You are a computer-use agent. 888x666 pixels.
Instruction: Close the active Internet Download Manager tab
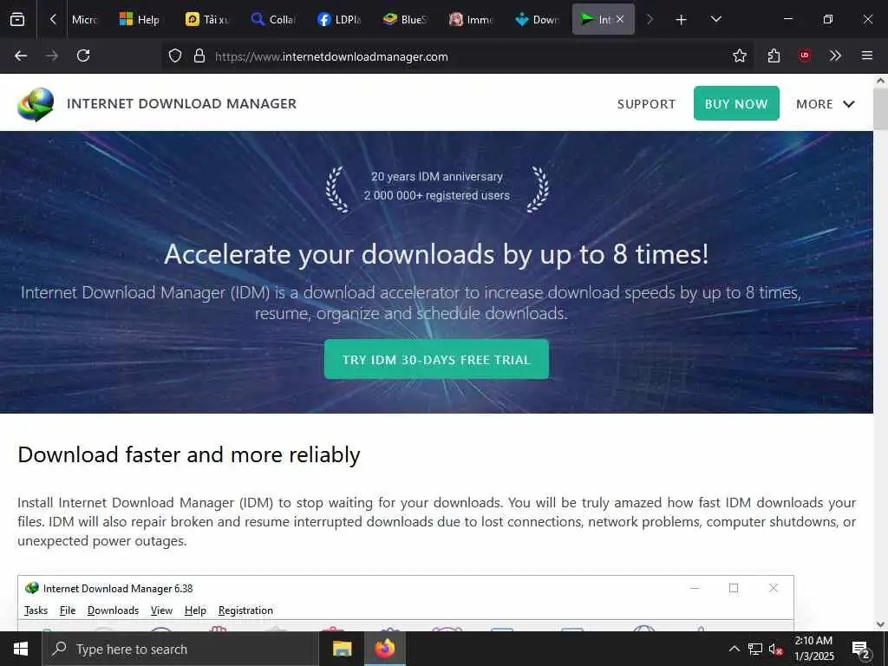point(620,19)
